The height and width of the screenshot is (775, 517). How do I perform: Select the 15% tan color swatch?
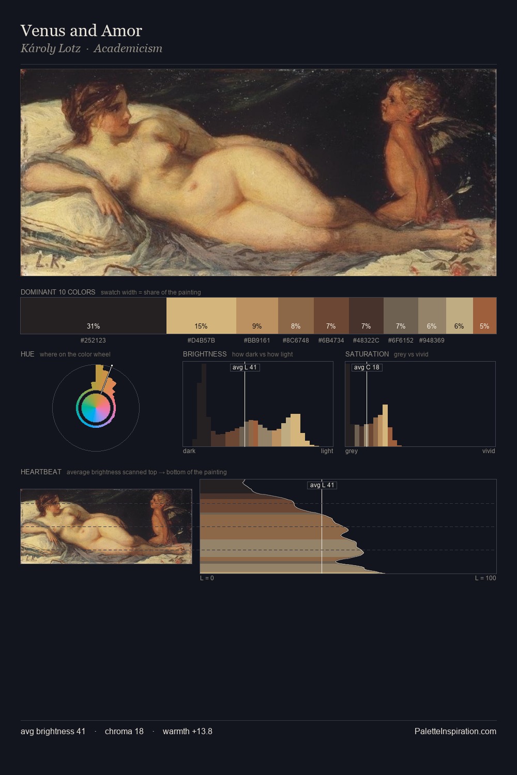[x=201, y=316]
